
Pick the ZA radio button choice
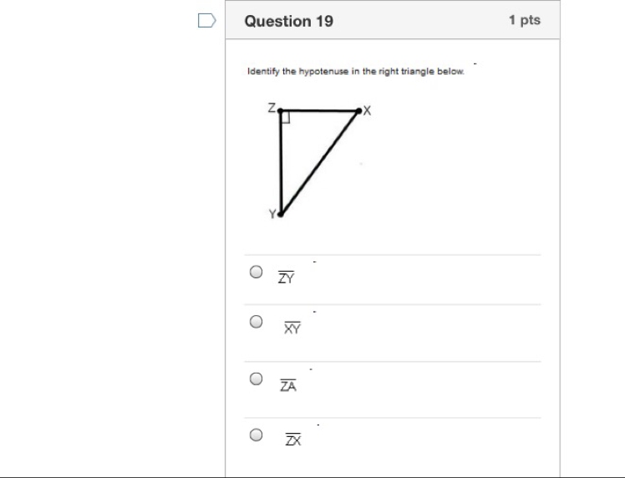[x=256, y=379]
